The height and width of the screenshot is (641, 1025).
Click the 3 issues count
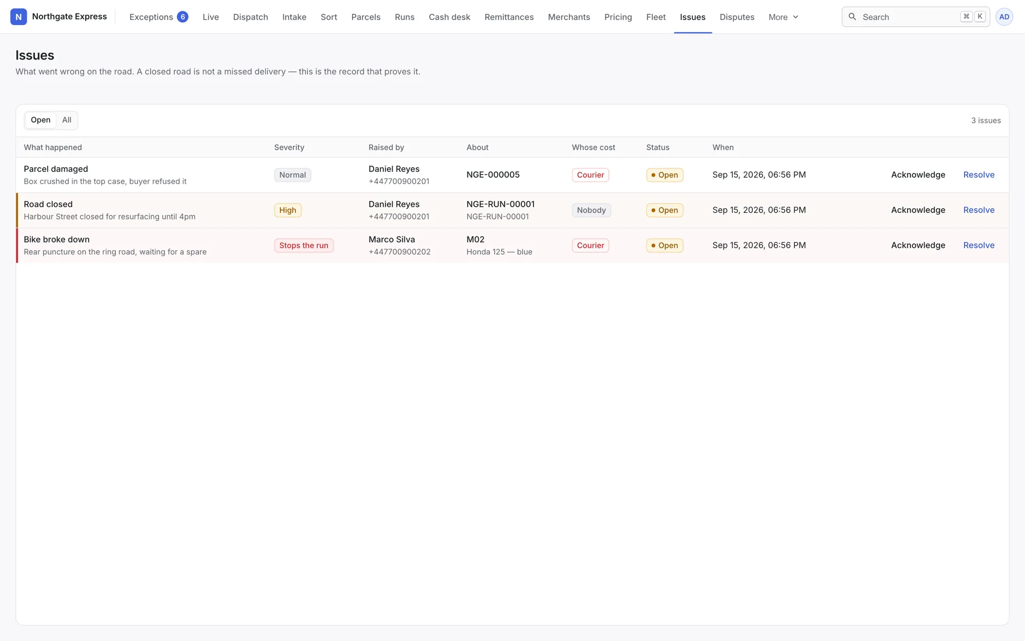click(x=986, y=121)
